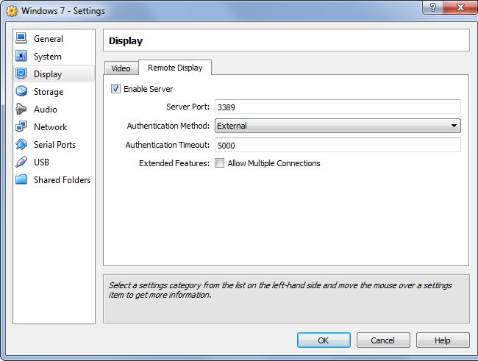Switch to the Video tab
The width and height of the screenshot is (478, 361).
tap(121, 68)
